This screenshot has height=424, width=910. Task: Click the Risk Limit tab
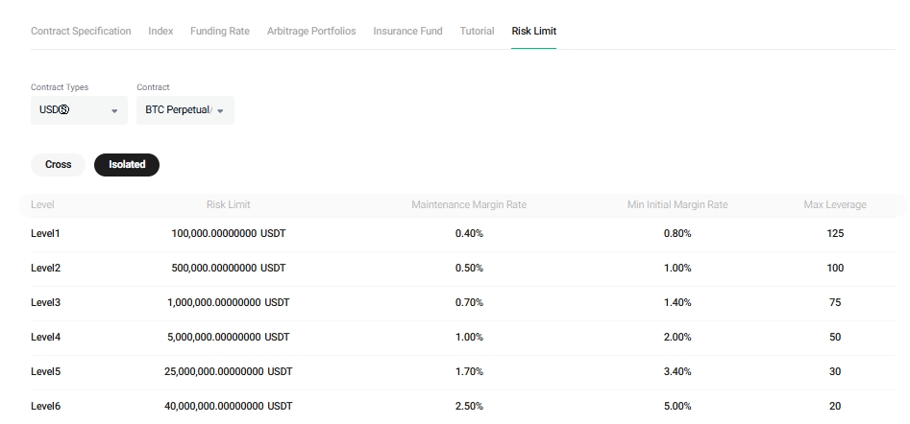[533, 32]
